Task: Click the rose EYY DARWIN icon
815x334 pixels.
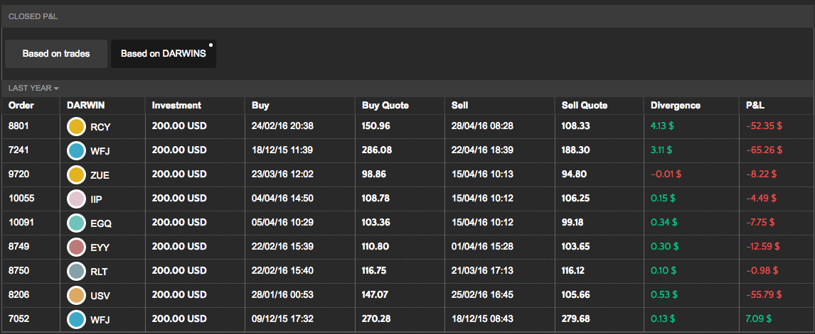Action: [76, 247]
